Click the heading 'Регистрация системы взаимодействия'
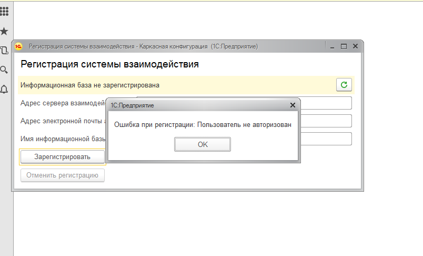This screenshot has height=256, width=423. 109,64
